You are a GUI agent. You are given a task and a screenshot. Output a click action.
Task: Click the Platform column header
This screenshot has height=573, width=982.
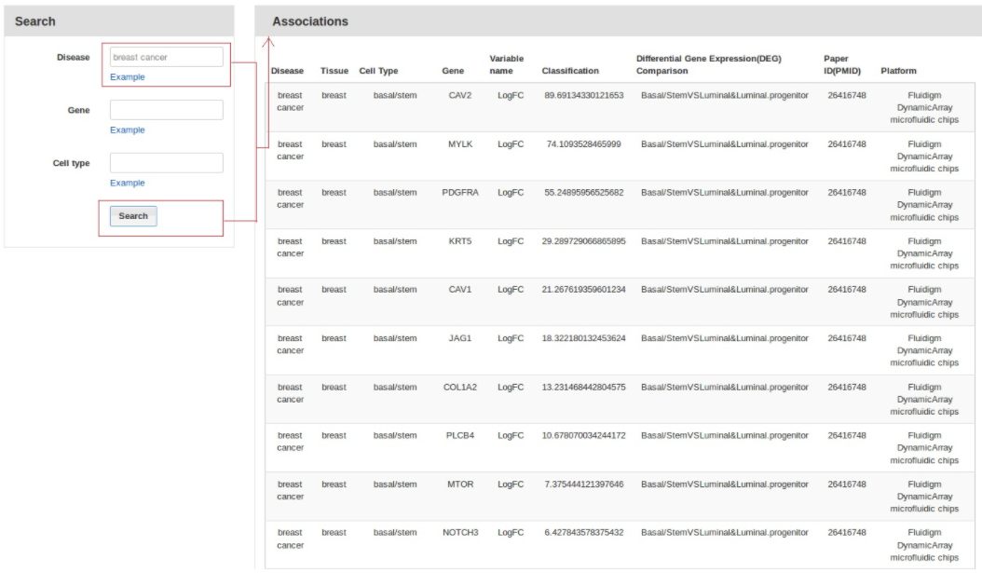coord(899,71)
